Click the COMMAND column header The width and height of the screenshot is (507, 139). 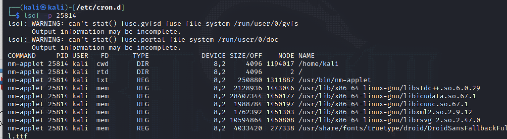point(22,56)
